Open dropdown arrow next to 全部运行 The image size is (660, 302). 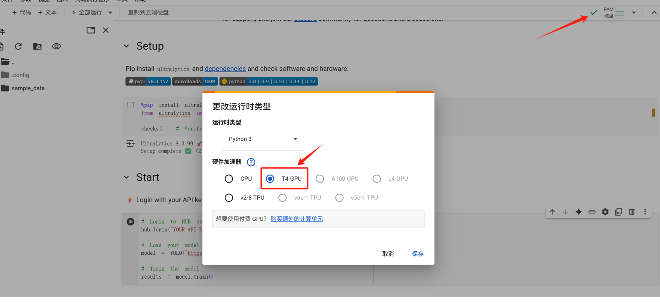point(110,13)
